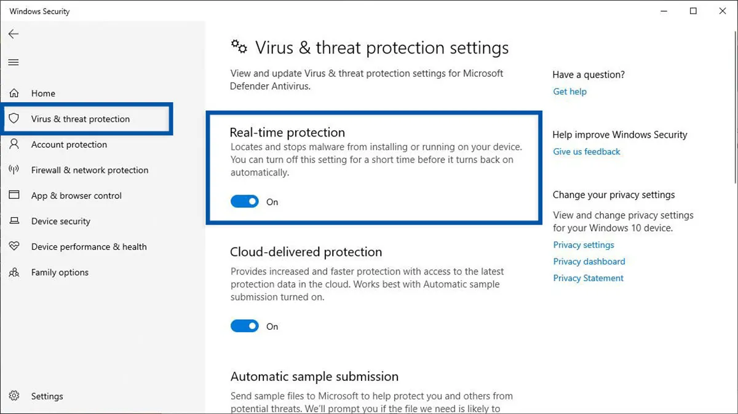
Task: Click the Family options people icon
Action: (14, 273)
